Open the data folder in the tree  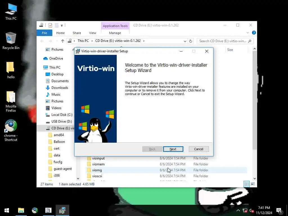(57, 155)
